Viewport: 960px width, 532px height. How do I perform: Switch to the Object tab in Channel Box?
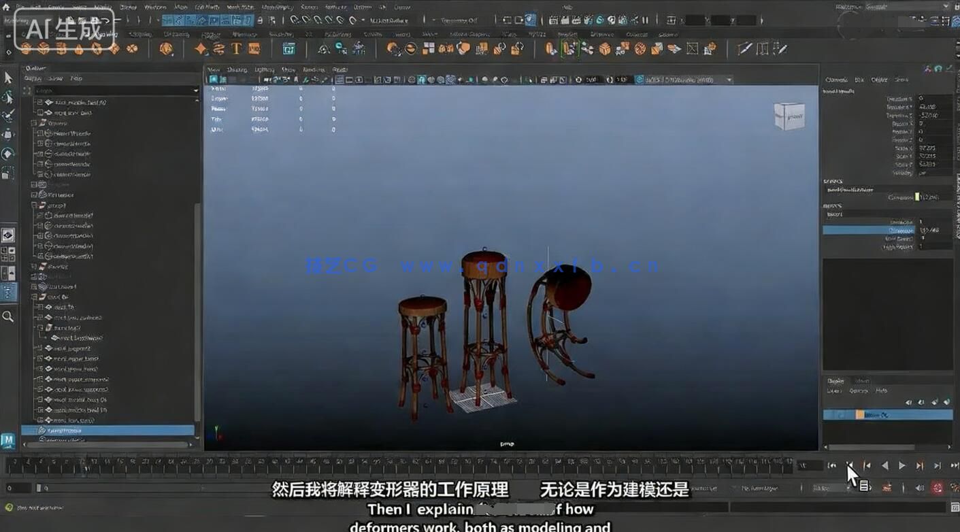pos(878,80)
